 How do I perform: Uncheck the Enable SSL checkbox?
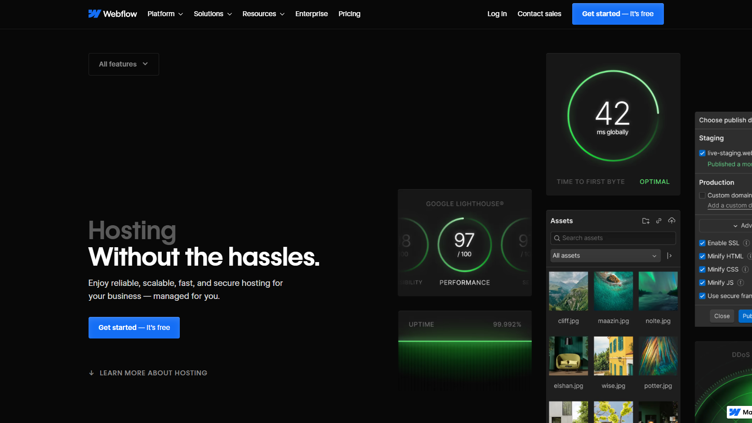702,243
